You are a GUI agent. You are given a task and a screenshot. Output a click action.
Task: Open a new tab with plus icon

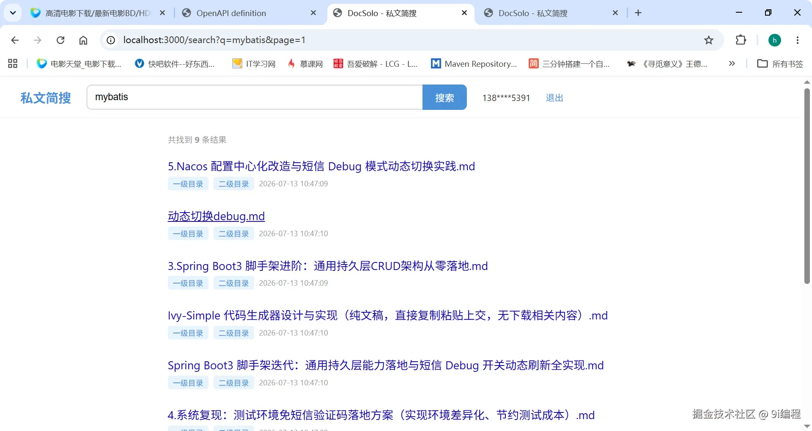point(638,13)
